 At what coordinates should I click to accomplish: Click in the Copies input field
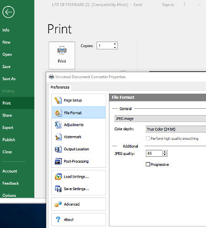(x=105, y=46)
